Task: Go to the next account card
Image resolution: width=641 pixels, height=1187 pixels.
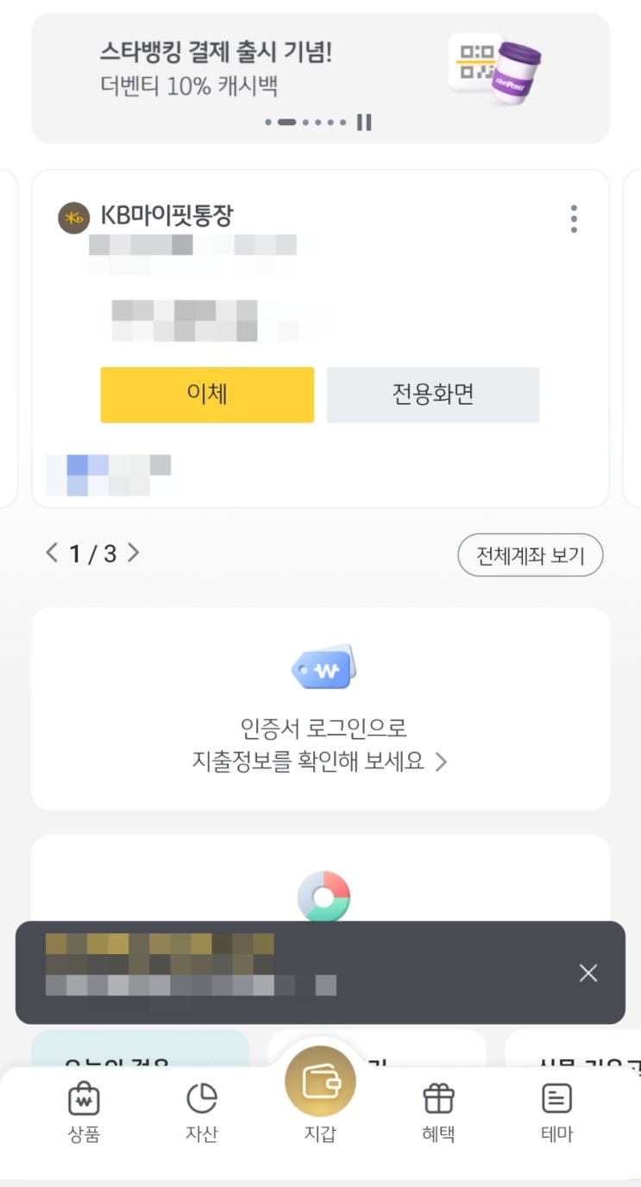Action: 134,552
